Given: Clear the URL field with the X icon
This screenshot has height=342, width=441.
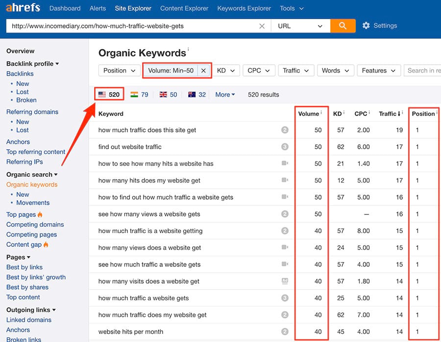Looking at the screenshot, I should click(262, 26).
